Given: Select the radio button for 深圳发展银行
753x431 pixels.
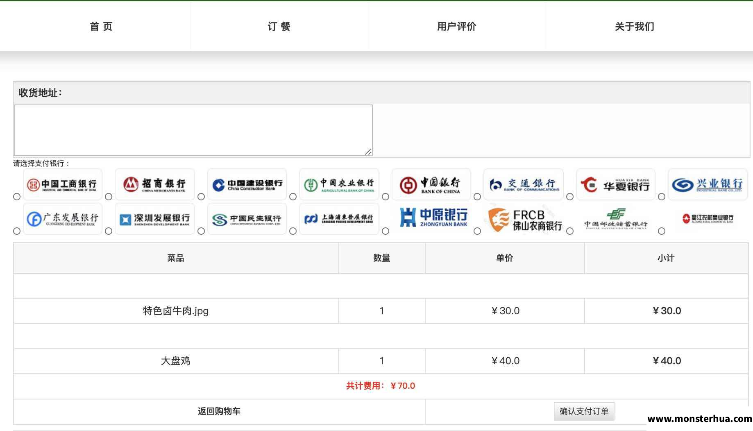Looking at the screenshot, I should (109, 231).
